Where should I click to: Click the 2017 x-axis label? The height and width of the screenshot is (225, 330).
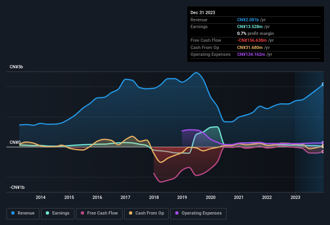125,197
